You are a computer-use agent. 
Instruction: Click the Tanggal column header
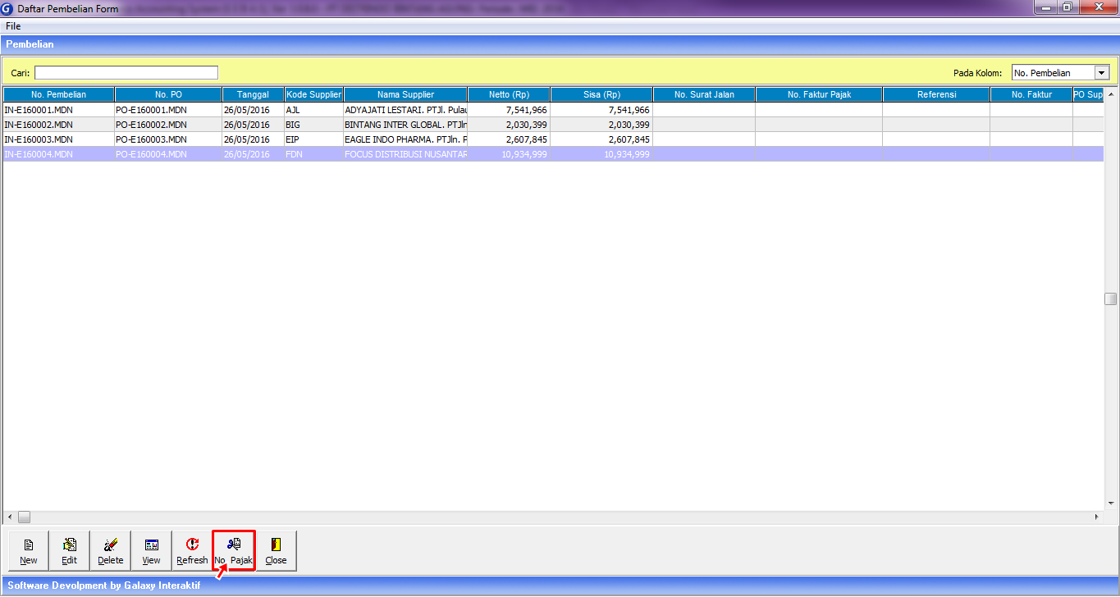[x=253, y=94]
